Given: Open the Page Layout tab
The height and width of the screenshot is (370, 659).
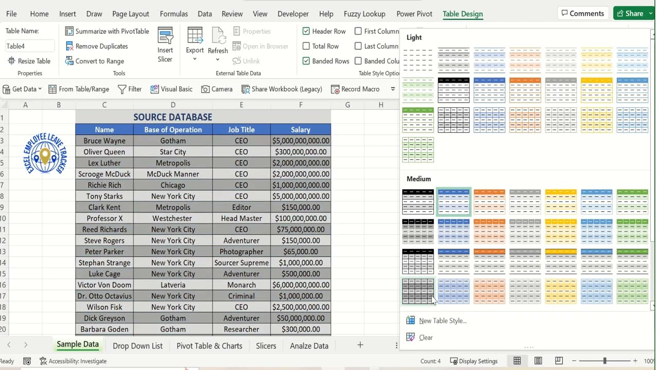Looking at the screenshot, I should click(x=131, y=14).
